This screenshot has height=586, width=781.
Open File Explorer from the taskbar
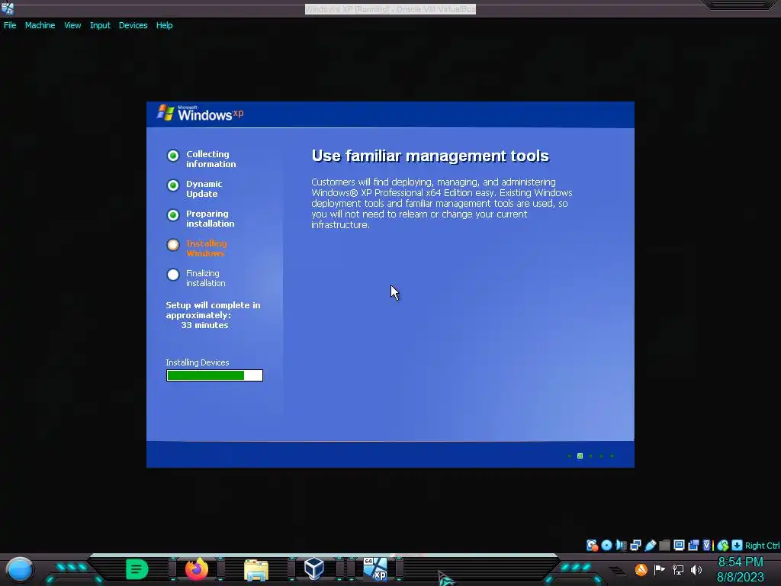pyautogui.click(x=256, y=569)
